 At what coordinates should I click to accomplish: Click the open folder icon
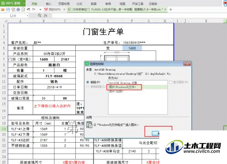point(3,10)
